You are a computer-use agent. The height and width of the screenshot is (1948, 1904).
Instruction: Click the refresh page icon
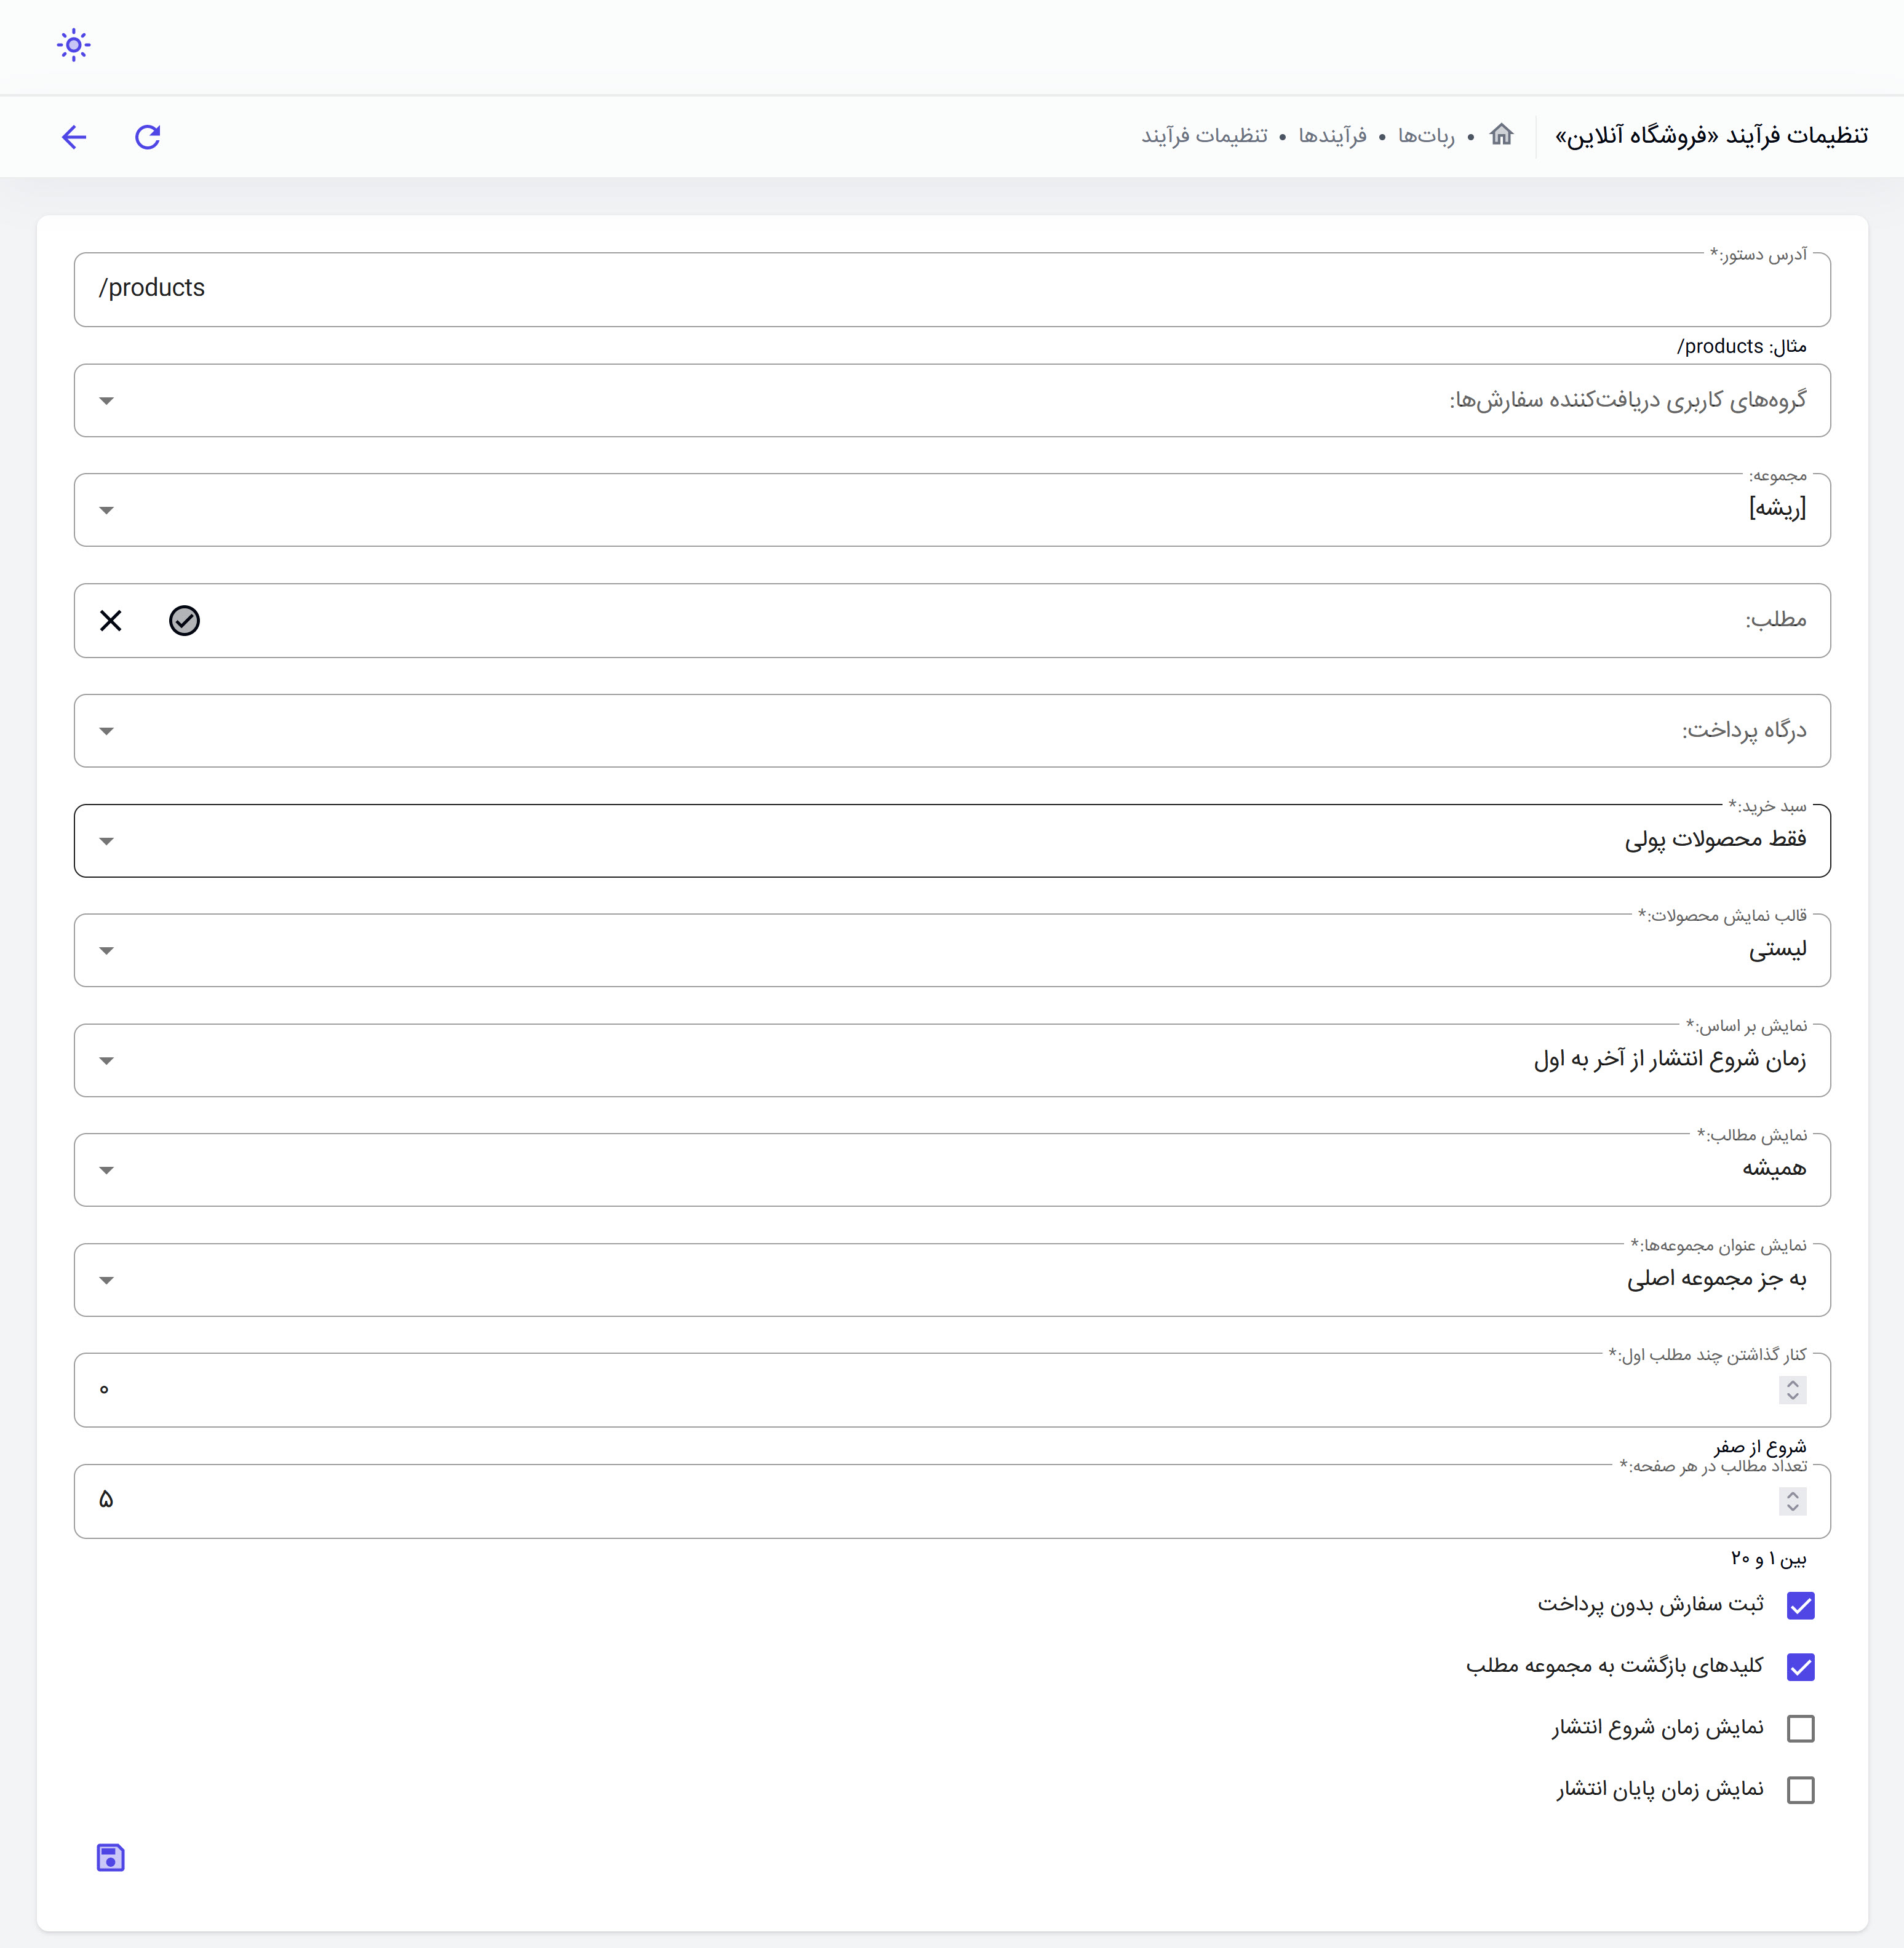pos(148,137)
